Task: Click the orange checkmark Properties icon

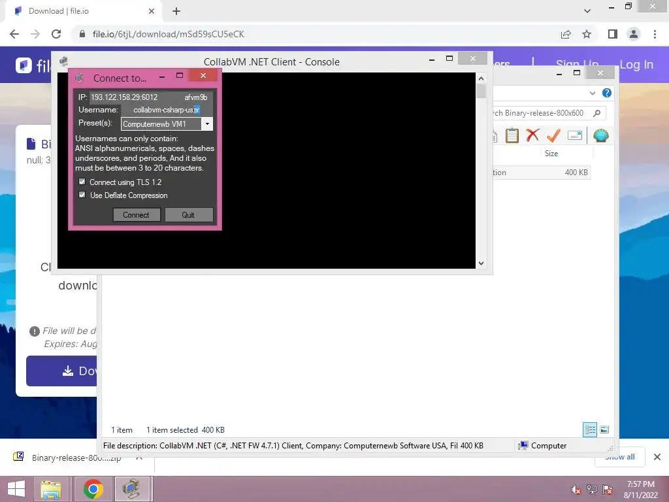Action: coord(553,135)
